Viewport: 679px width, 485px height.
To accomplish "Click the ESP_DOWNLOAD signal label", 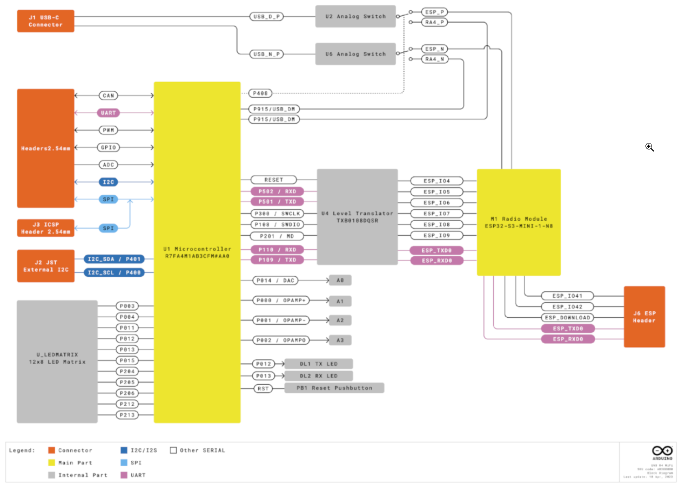I will tap(567, 318).
